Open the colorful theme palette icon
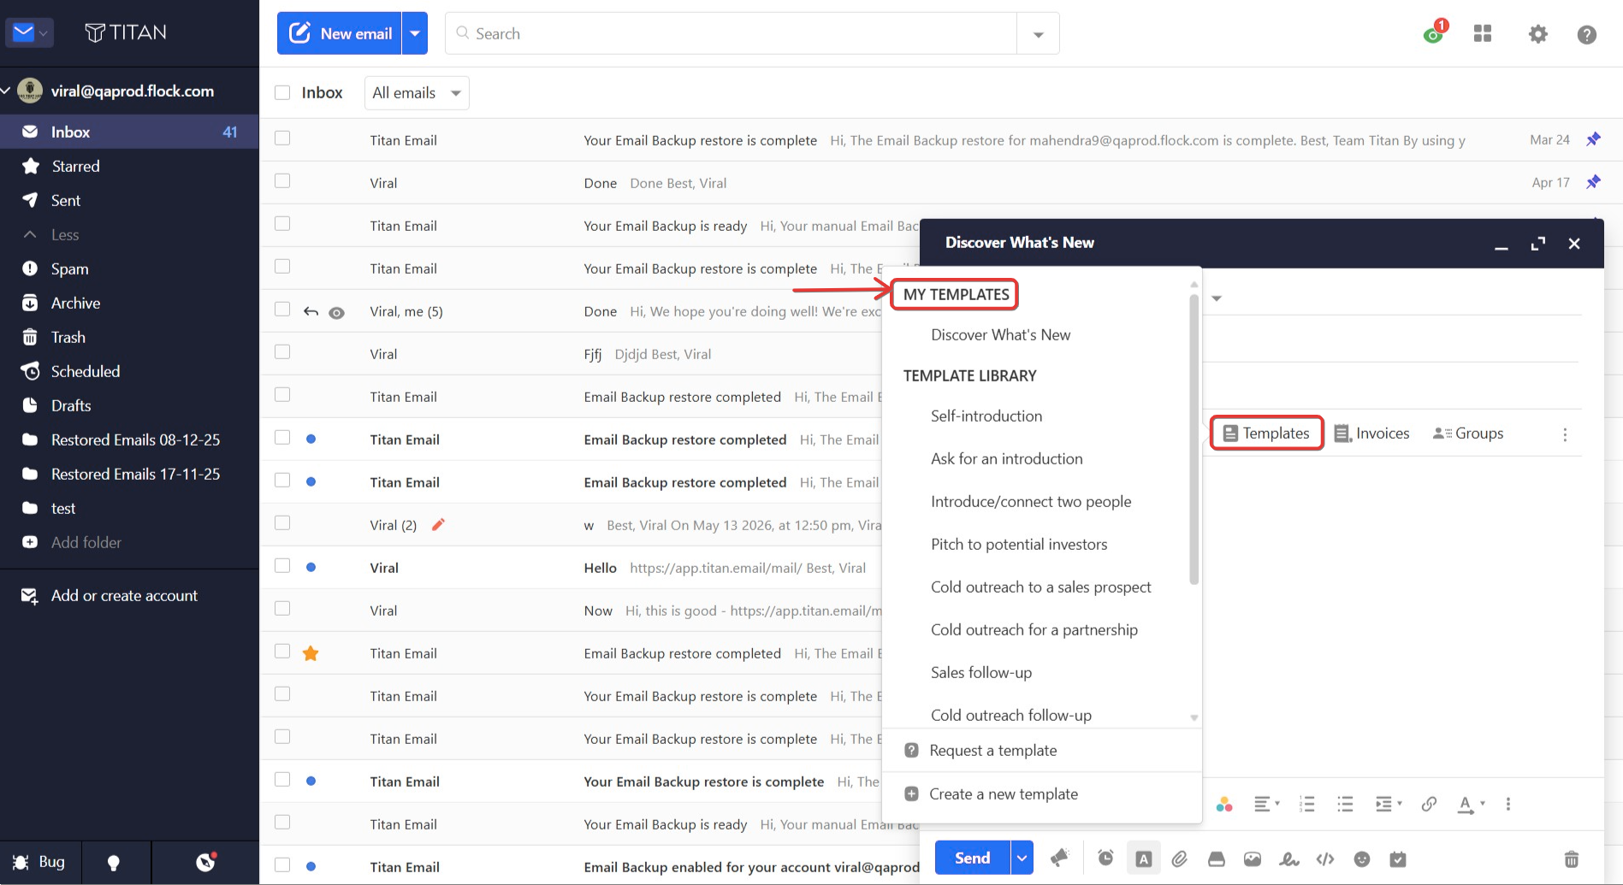The width and height of the screenshot is (1623, 885). [x=1224, y=804]
